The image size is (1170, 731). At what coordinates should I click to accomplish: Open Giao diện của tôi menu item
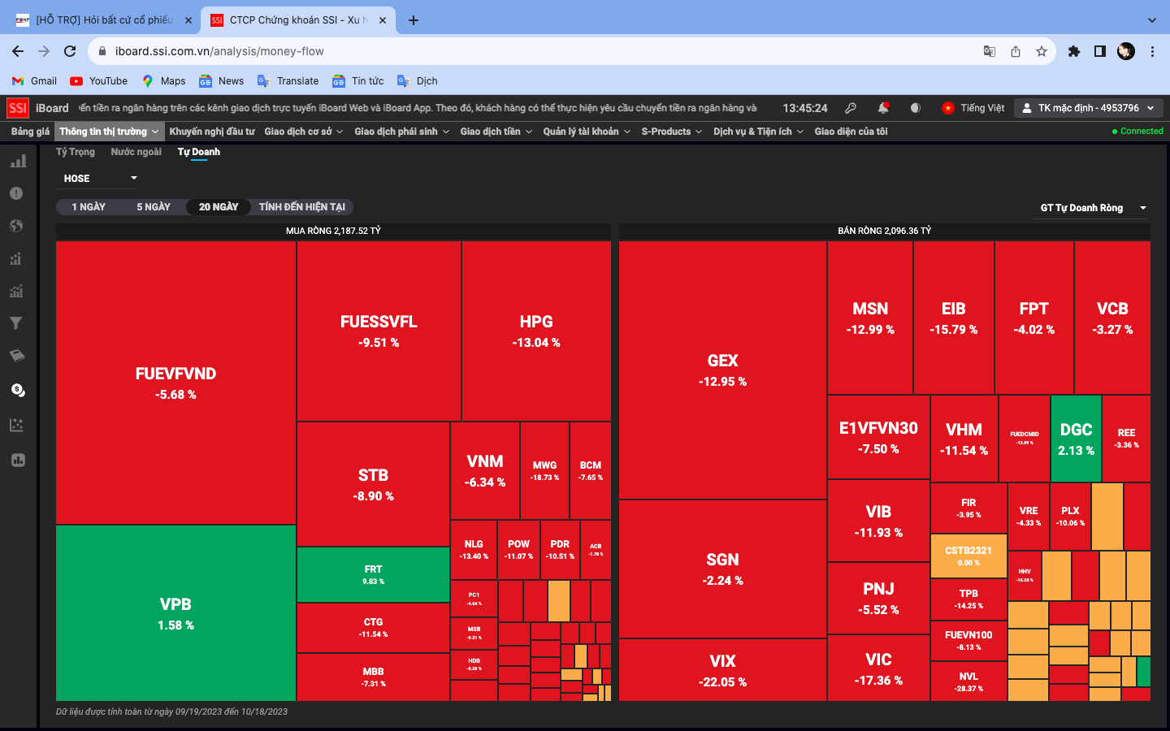pyautogui.click(x=851, y=132)
